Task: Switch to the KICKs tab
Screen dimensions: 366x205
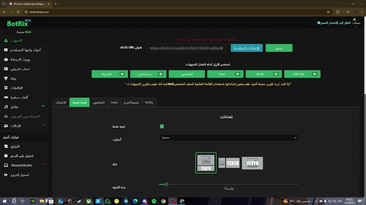Action: point(149,102)
